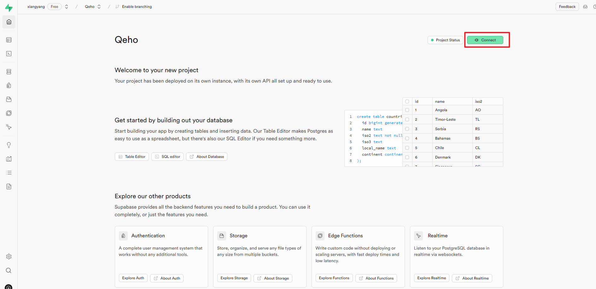Click Explore Auth button

[133, 278]
